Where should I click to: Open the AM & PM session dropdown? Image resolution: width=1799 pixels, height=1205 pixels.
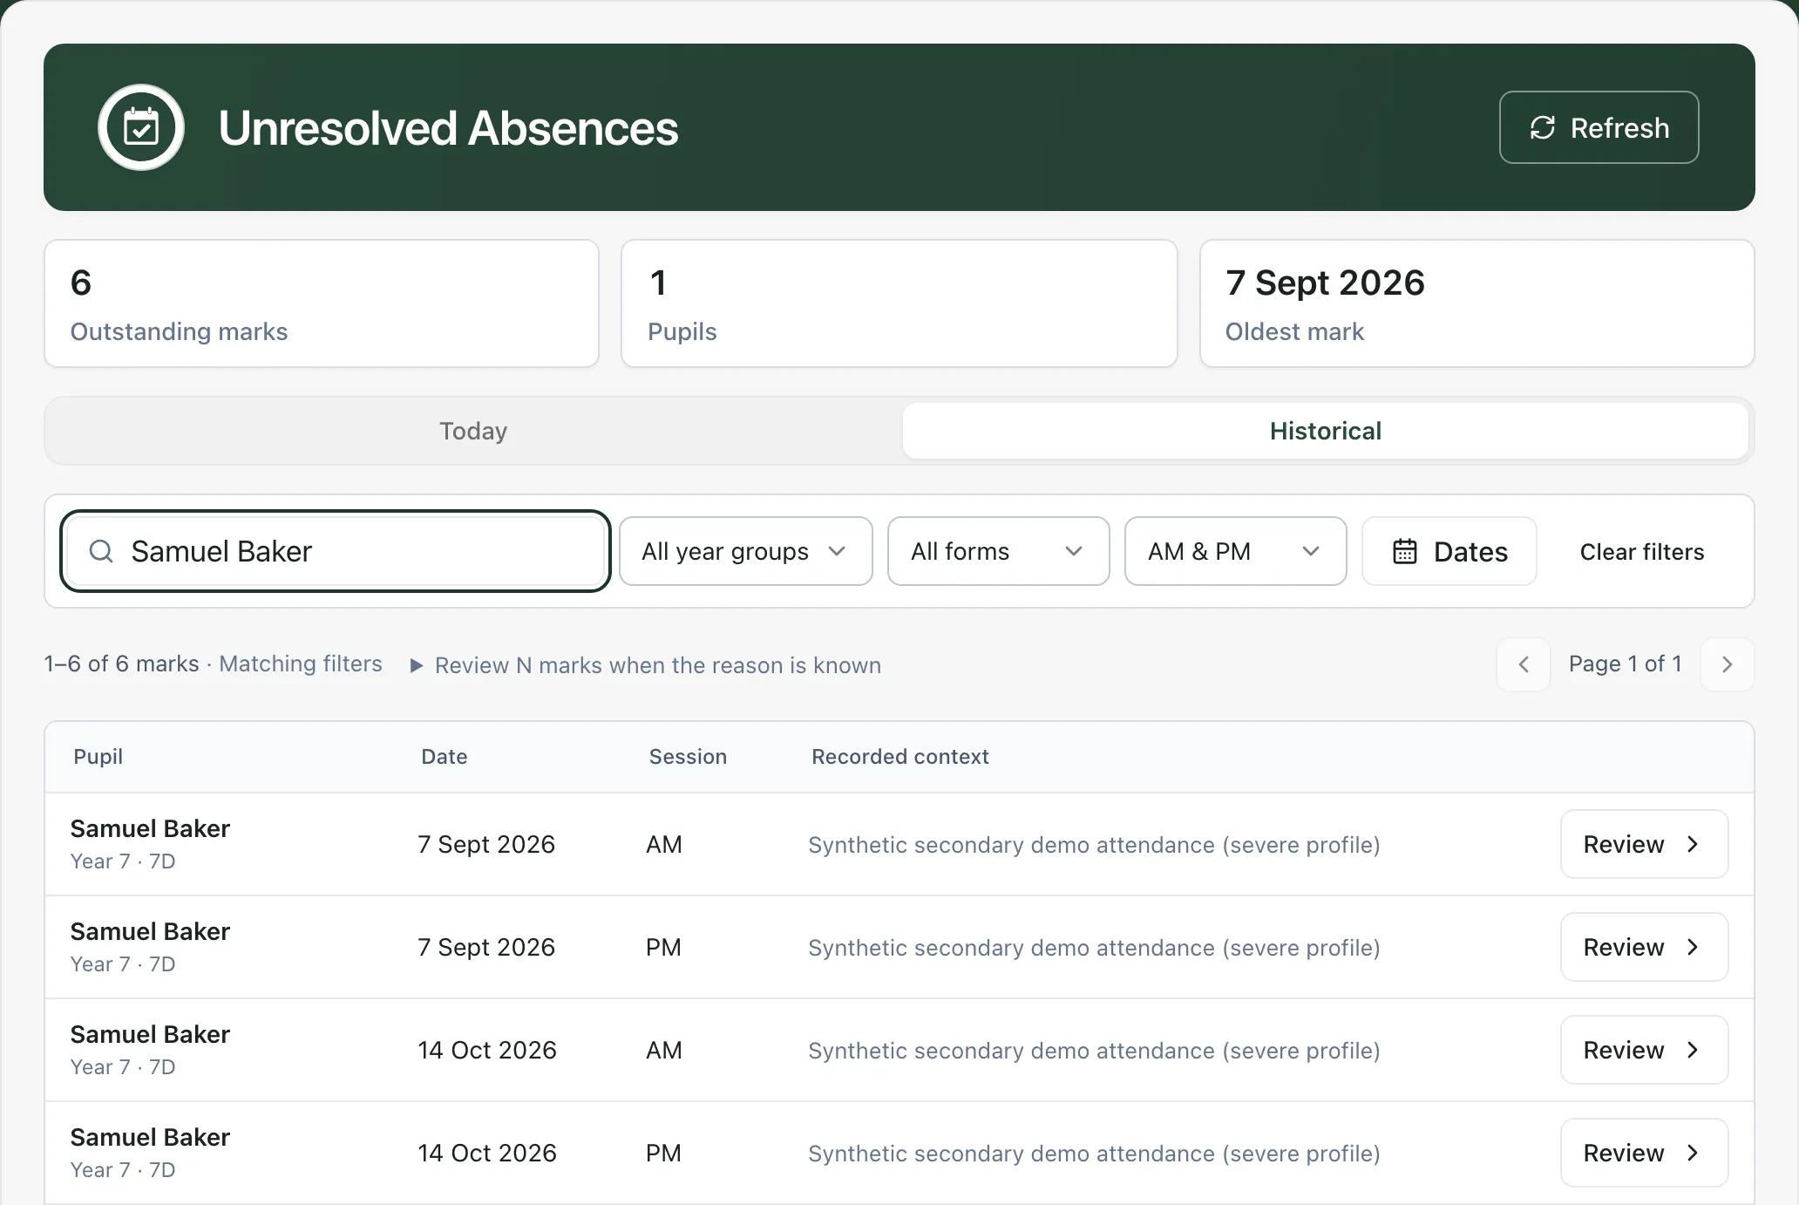[x=1235, y=551]
